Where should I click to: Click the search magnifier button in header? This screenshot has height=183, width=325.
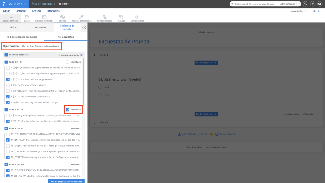305,4
